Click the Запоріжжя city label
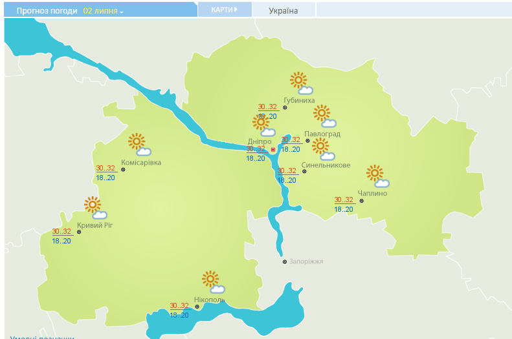The image size is (512, 339). point(306,262)
